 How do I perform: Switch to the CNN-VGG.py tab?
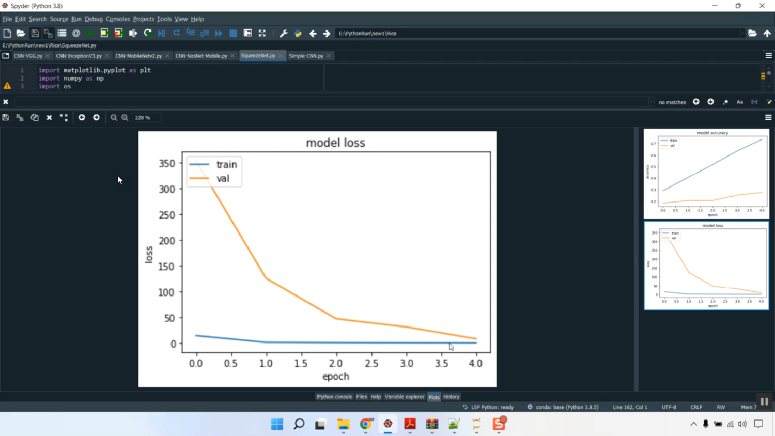[x=28, y=55]
